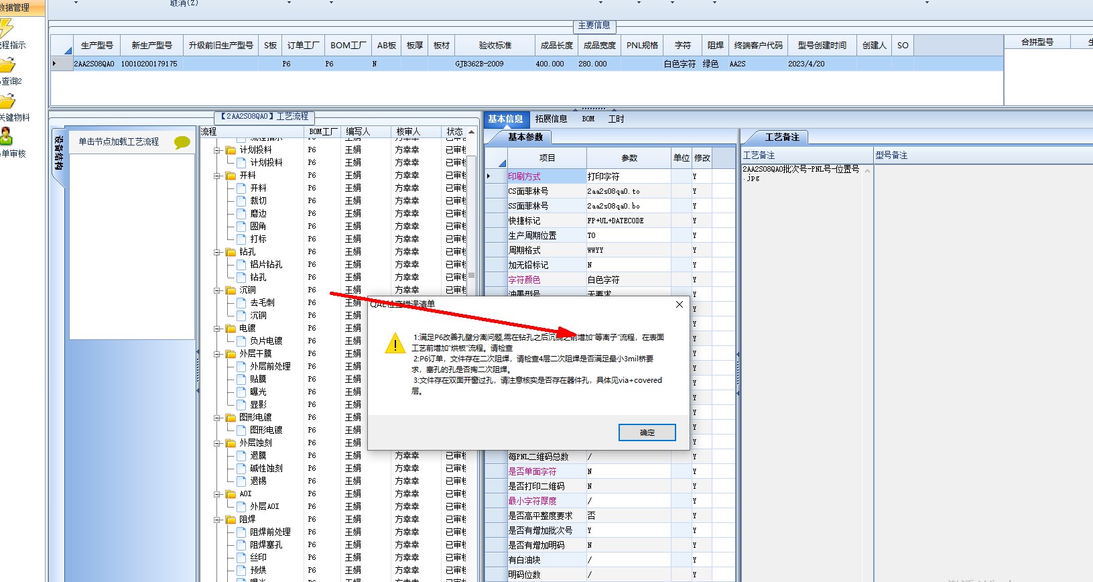Image resolution: width=1093 pixels, height=582 pixels.
Task: Close the QAE检查错误清单 dialog with X
Action: 680,304
